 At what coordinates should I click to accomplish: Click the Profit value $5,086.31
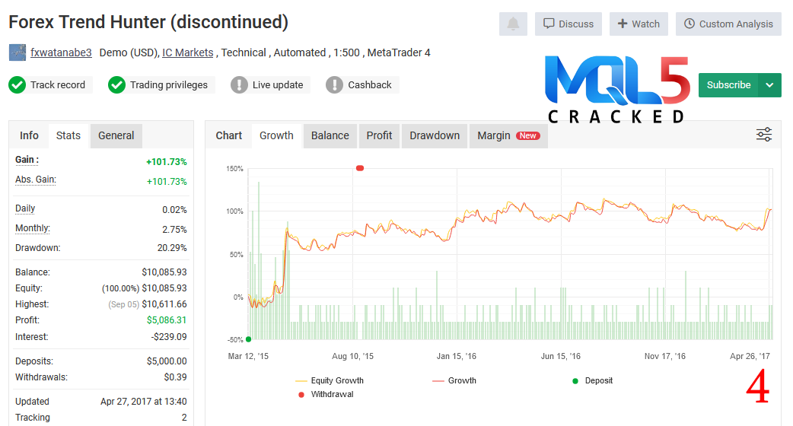(x=167, y=319)
